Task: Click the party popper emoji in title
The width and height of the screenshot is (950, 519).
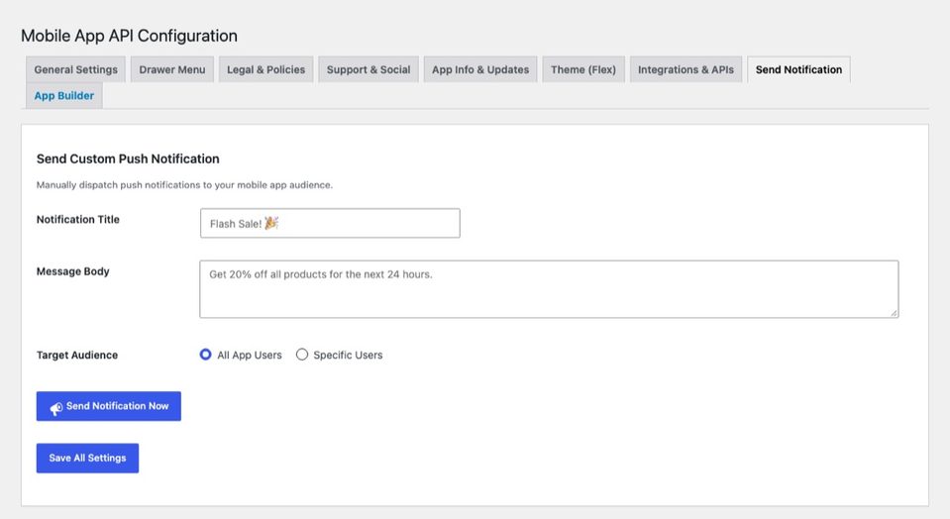Action: click(x=271, y=223)
